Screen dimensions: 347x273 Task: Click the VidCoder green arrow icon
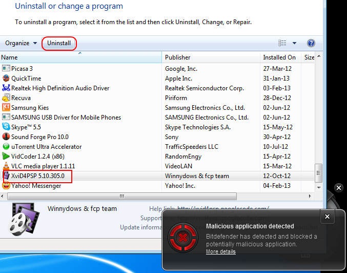pos(6,156)
